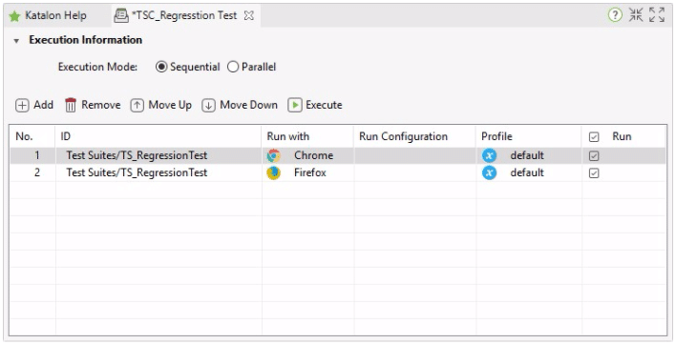Screen dimensions: 676x344
Task: Click the minimize editor arrows icon
Action: 636,15
